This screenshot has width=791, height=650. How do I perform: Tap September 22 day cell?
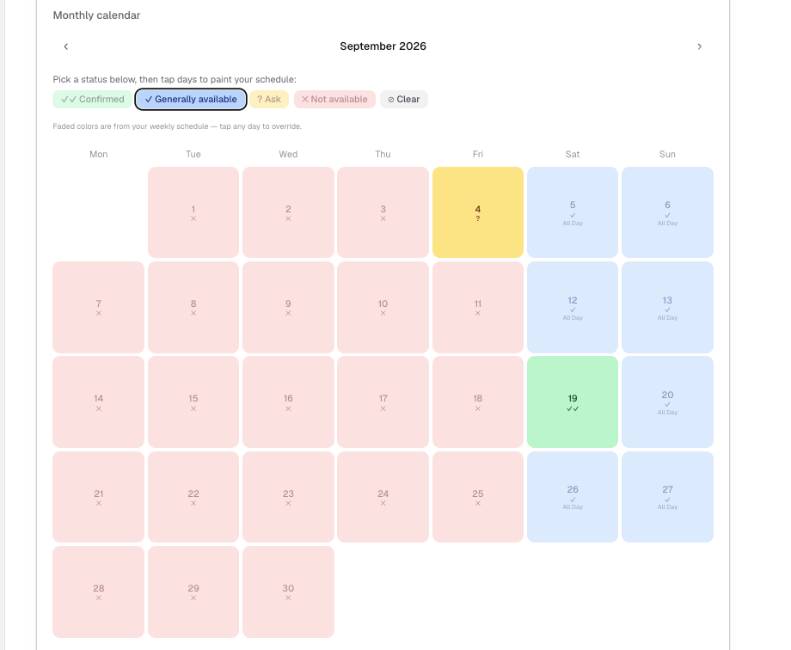coord(193,497)
